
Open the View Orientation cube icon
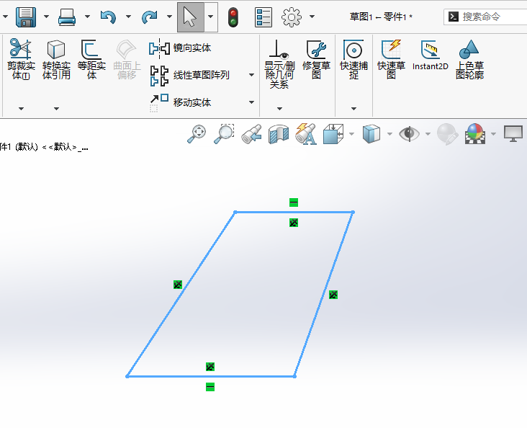click(333, 133)
